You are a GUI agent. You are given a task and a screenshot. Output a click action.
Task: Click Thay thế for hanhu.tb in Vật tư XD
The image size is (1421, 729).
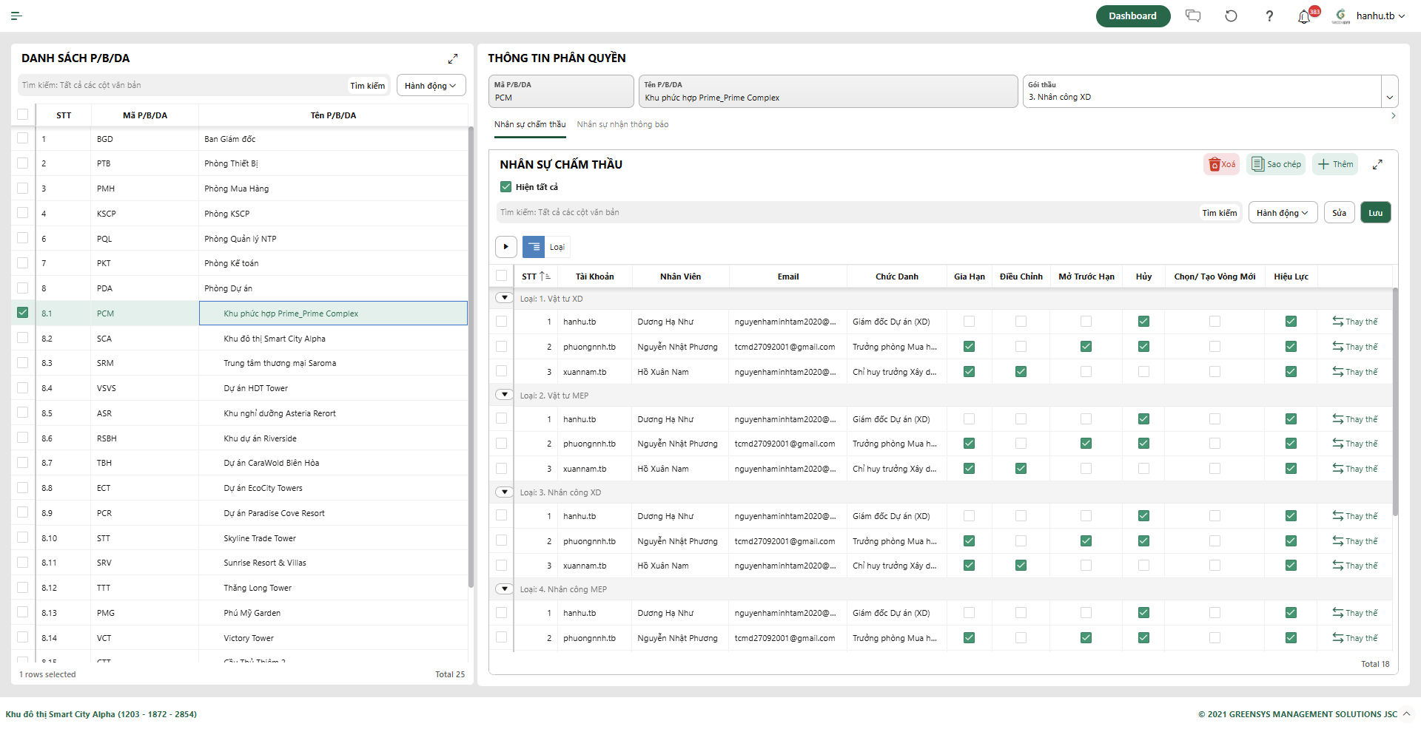point(1355,322)
